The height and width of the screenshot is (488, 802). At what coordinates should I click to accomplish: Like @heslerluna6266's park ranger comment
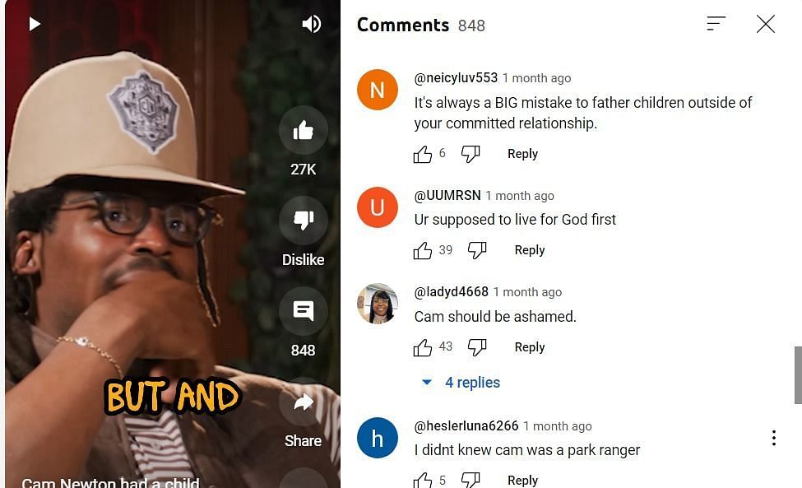(x=423, y=481)
